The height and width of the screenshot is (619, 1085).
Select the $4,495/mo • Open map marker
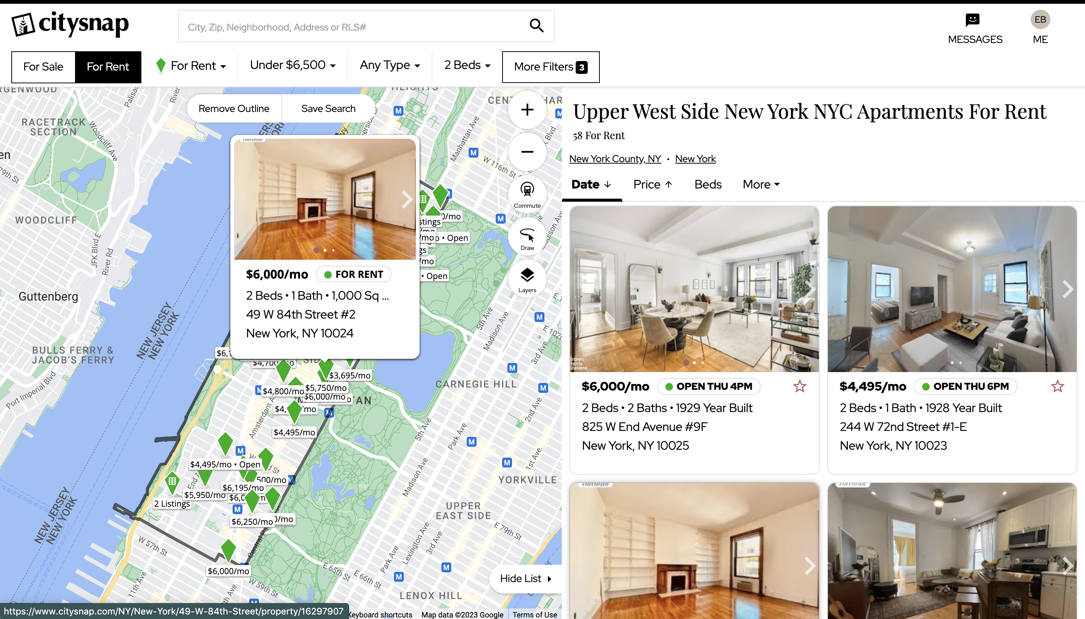tap(225, 464)
